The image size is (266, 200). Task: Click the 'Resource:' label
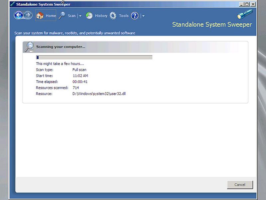pos(44,94)
